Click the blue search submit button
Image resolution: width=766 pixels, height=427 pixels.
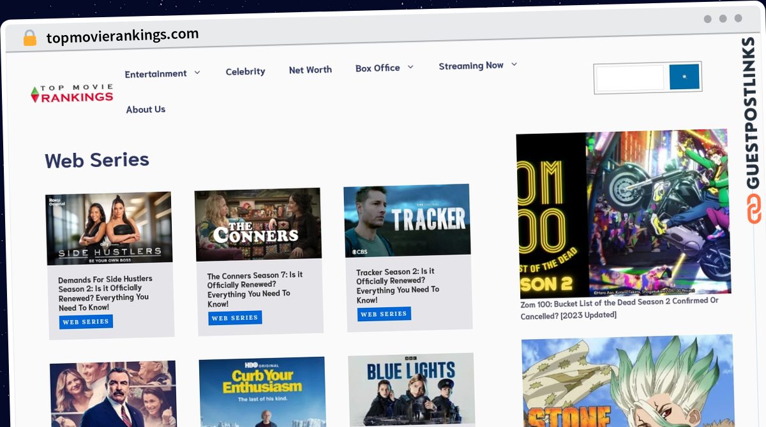(684, 76)
